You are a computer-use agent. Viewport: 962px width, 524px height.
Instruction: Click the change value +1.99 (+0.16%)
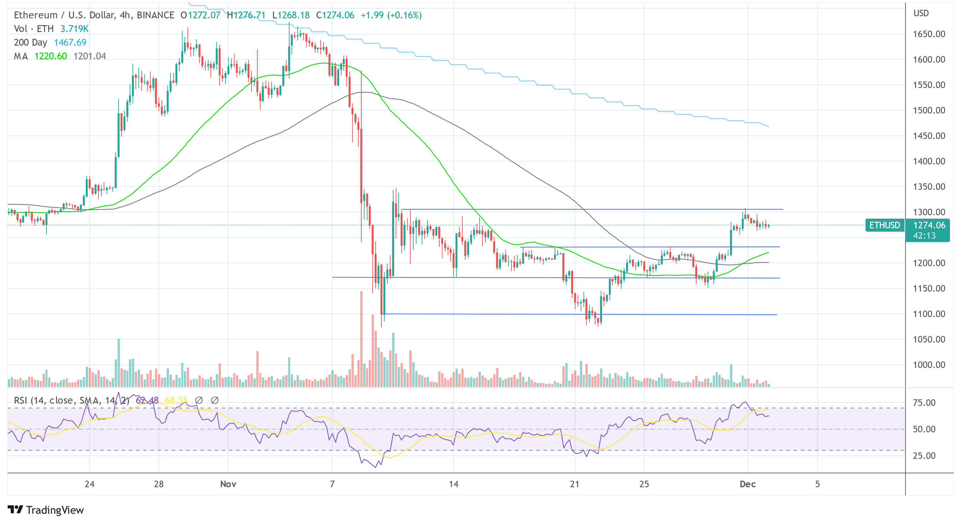391,15
